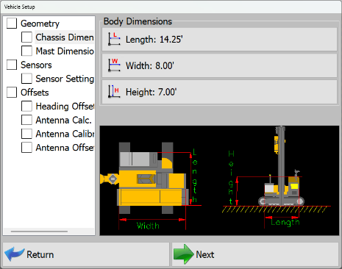Viewport: 342px width, 269px height.
Task: Check the Antenna Offset checkbox
Action: [x=26, y=148]
